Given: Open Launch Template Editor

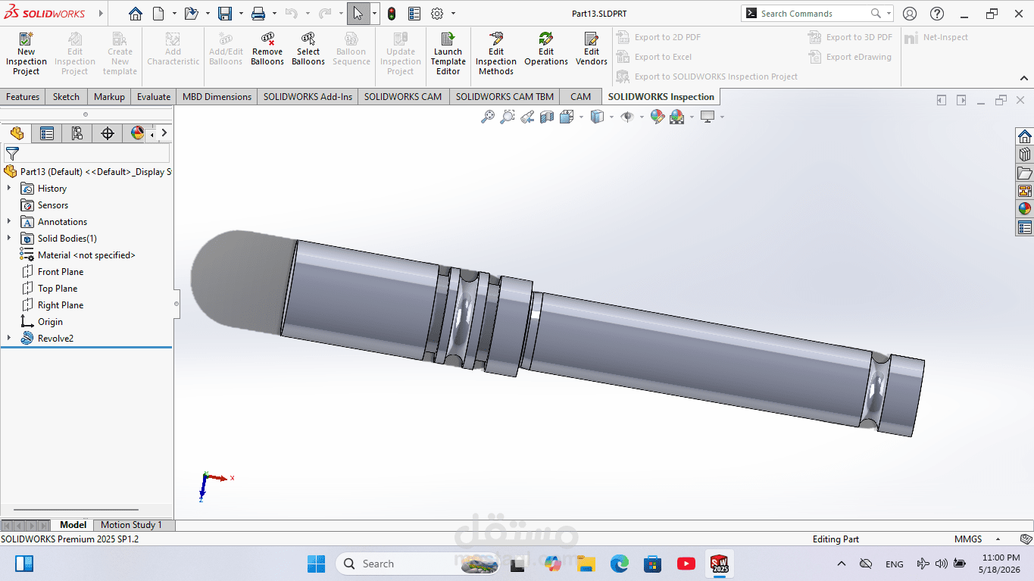Looking at the screenshot, I should click(x=448, y=53).
